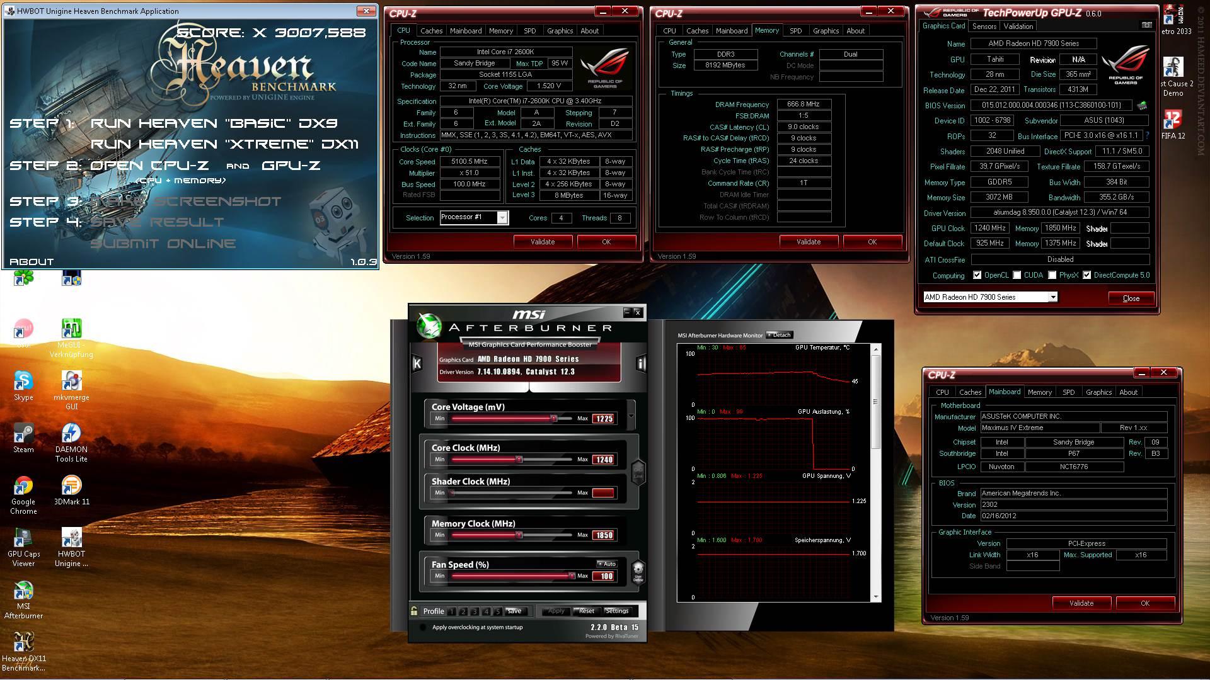Screen dimensions: 1210x680
Task: Click Submit Online in the Heaven window
Action: 163,244
